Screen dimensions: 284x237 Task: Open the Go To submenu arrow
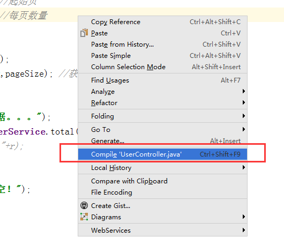click(244, 129)
